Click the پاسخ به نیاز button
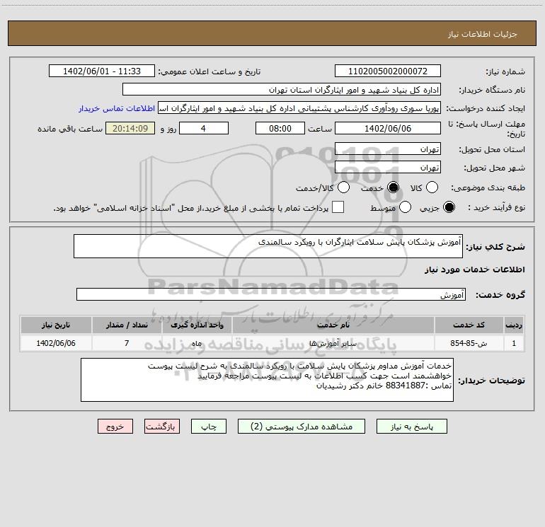Screen dimensions: 545x527 click(412, 427)
